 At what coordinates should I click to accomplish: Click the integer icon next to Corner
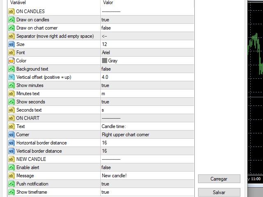tap(12, 135)
